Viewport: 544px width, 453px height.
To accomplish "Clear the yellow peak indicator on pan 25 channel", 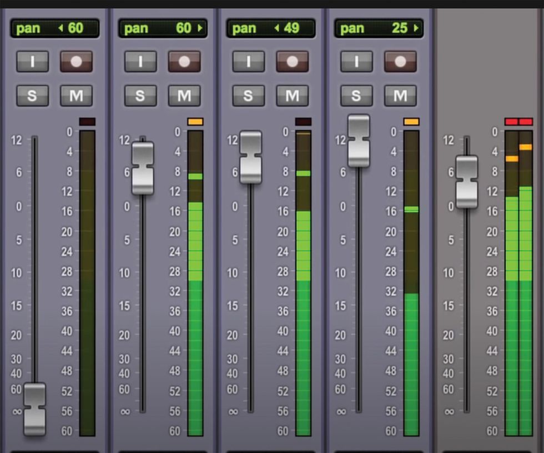I will 411,122.
